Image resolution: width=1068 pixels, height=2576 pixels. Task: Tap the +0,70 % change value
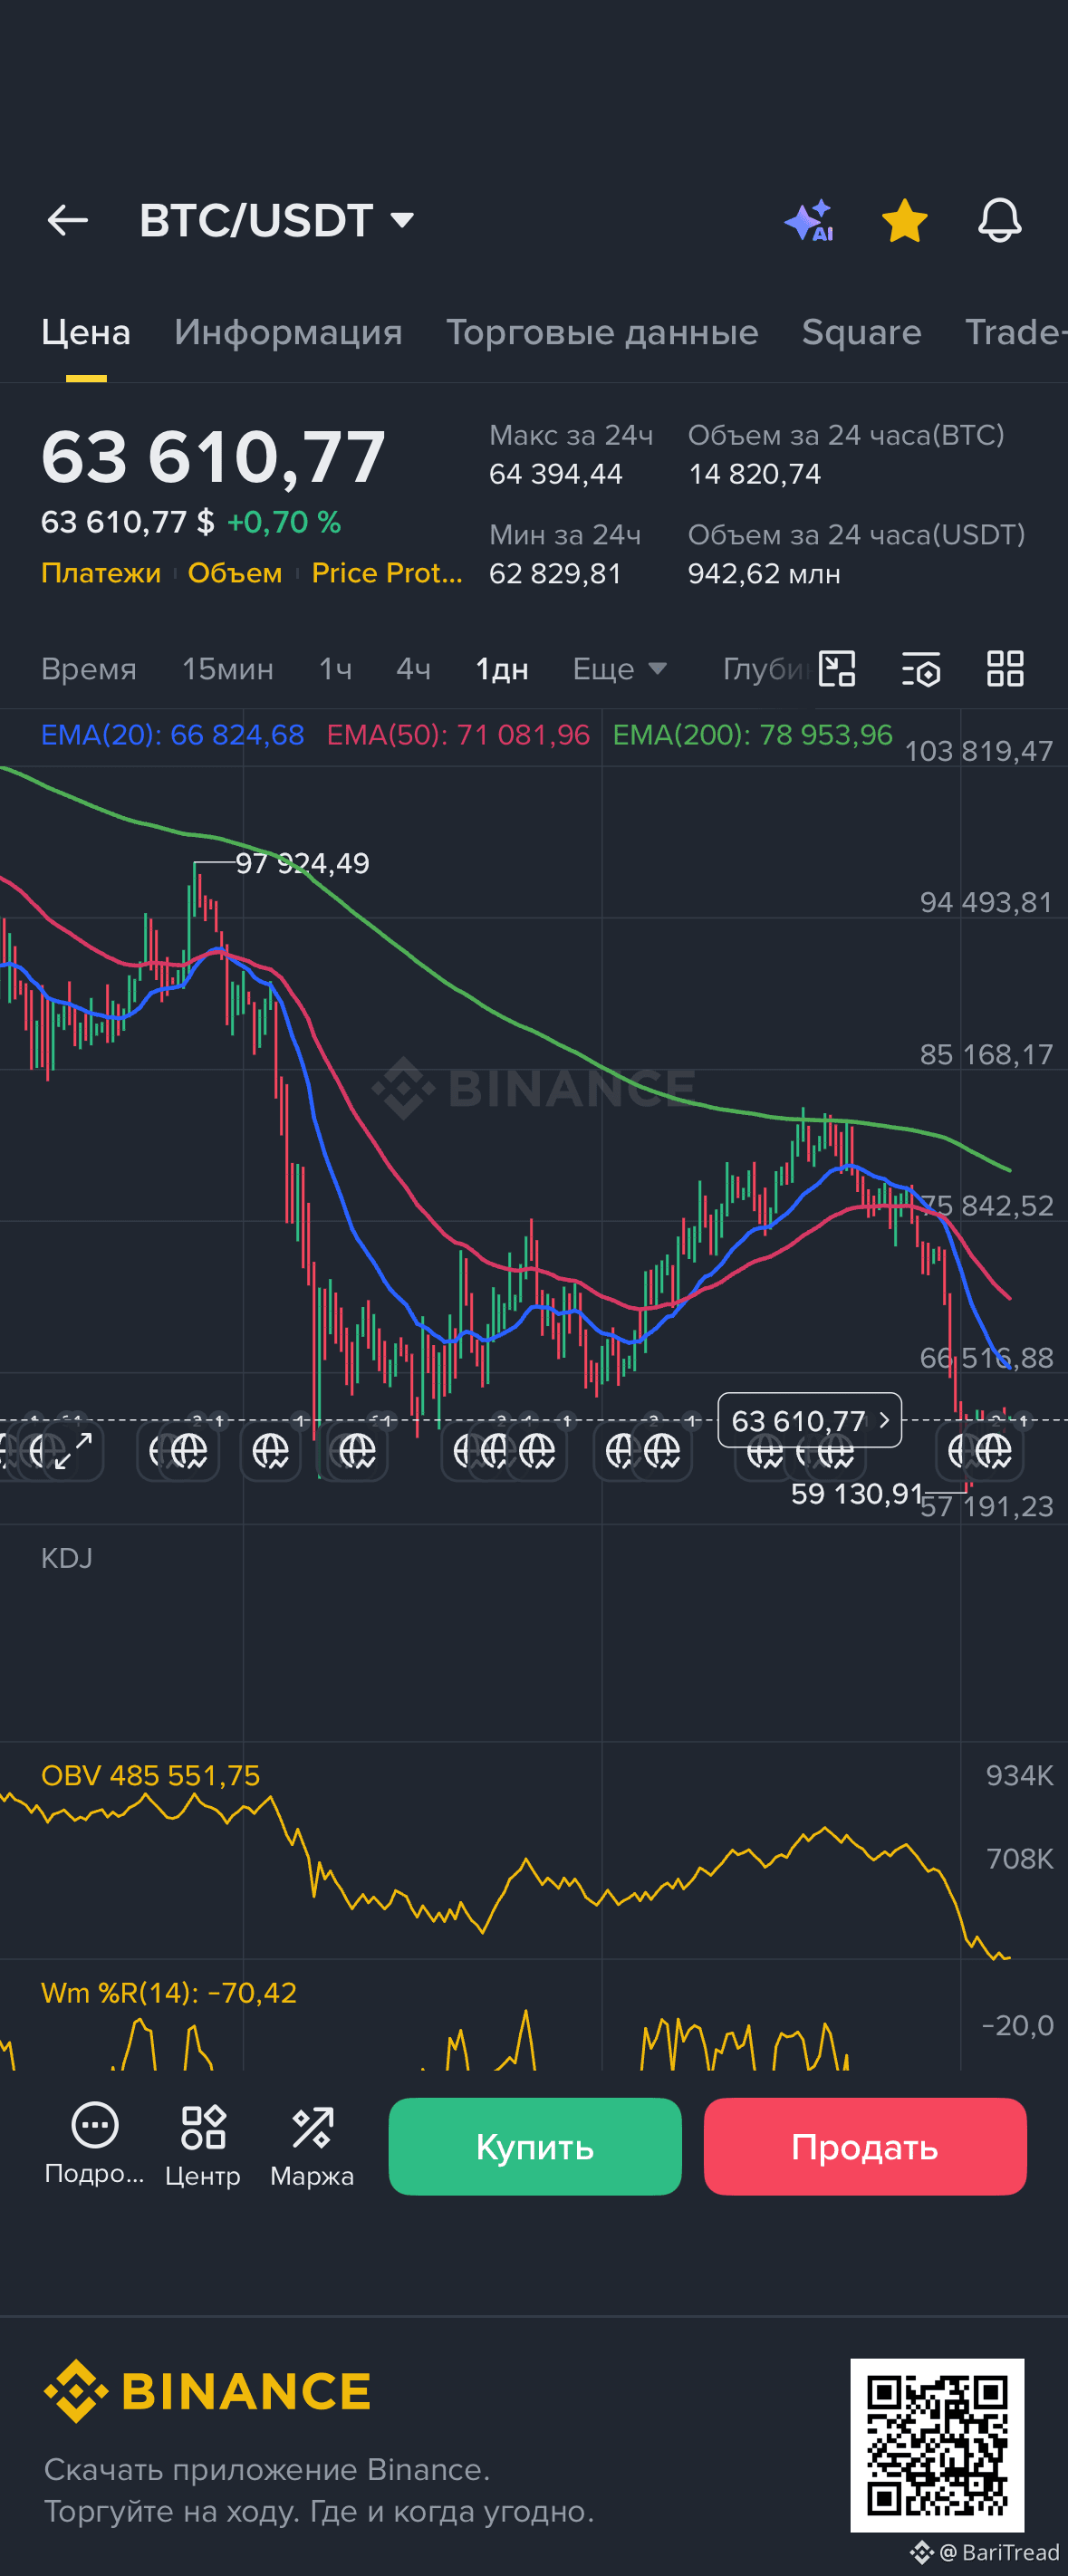pyautogui.click(x=284, y=522)
